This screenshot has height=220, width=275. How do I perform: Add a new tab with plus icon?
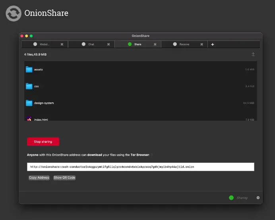[213, 44]
